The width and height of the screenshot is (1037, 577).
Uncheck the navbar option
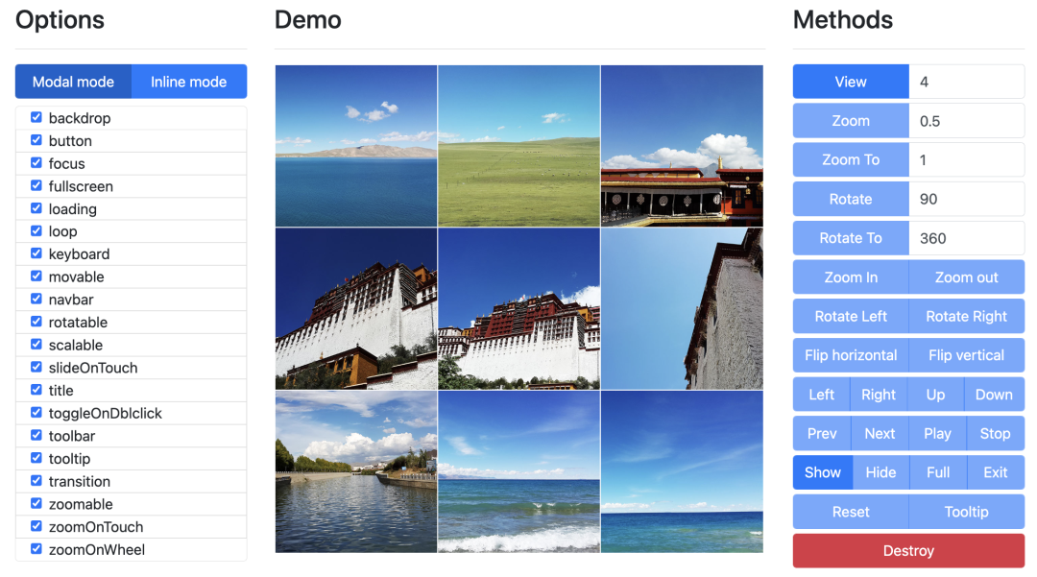point(36,299)
